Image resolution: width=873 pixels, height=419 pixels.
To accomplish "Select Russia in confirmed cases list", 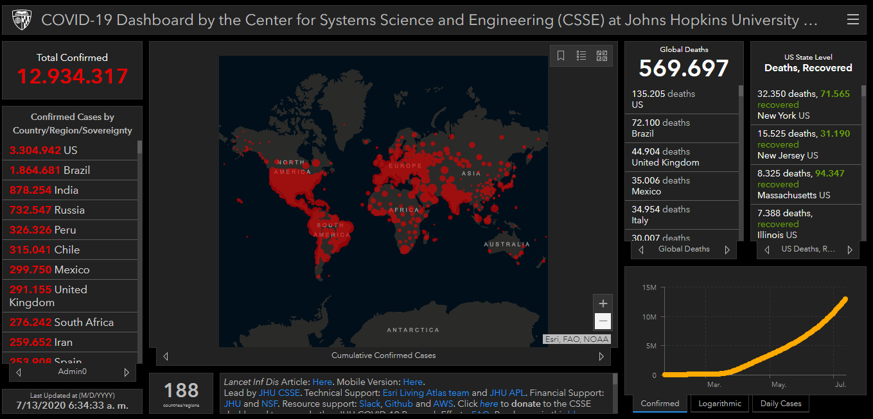I will (70, 210).
